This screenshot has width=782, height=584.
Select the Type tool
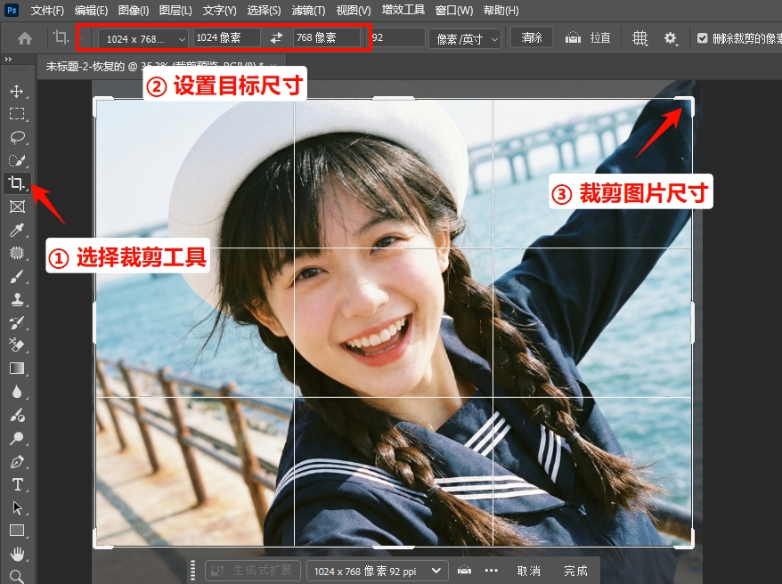click(20, 485)
